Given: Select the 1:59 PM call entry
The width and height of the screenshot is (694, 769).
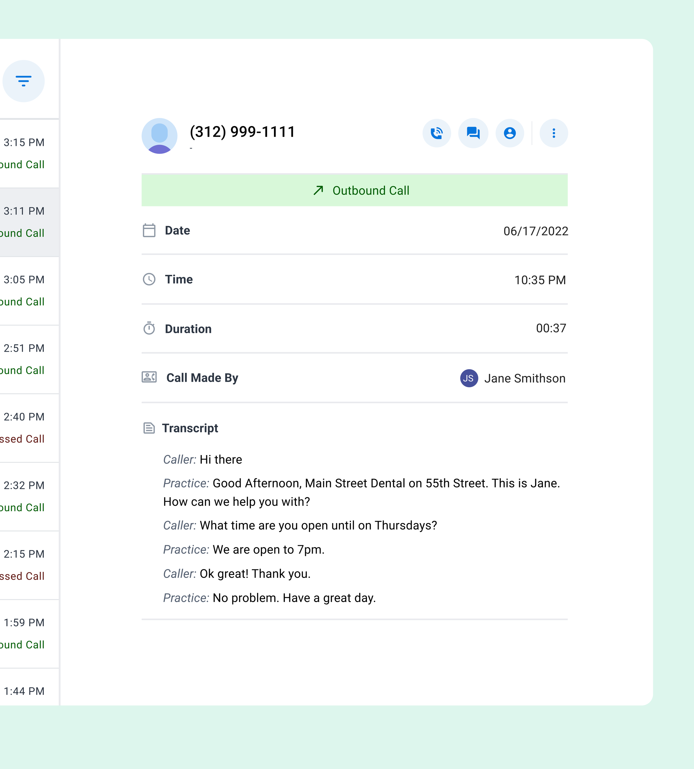Looking at the screenshot, I should [29, 634].
